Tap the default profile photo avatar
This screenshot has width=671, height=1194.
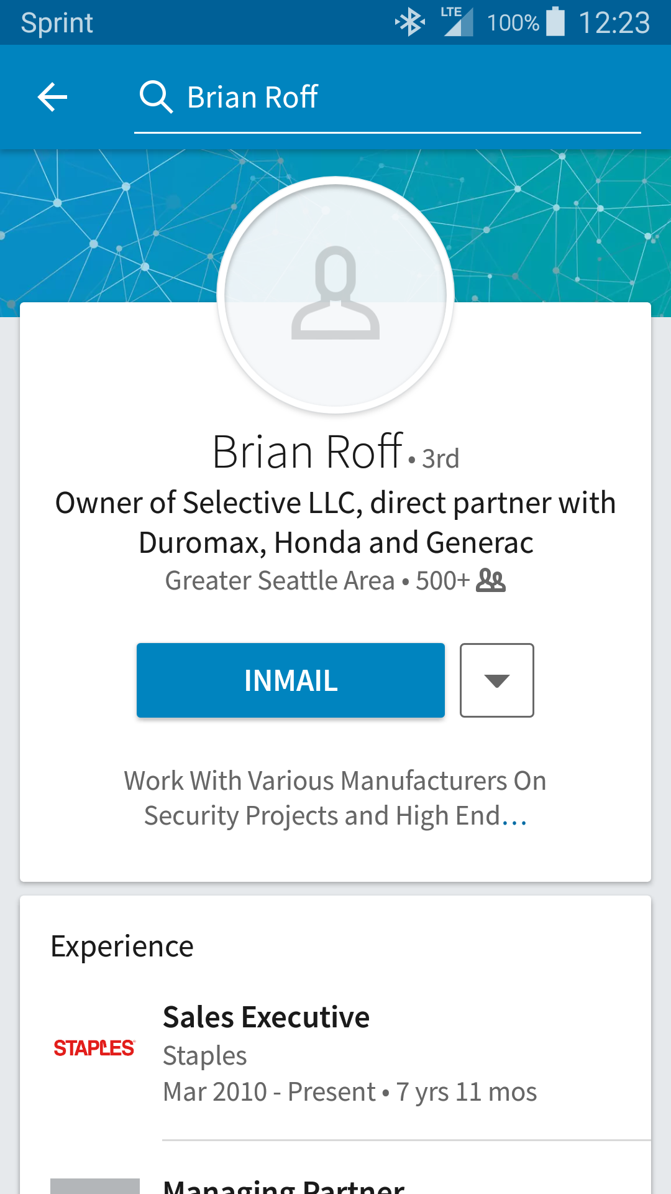click(335, 295)
